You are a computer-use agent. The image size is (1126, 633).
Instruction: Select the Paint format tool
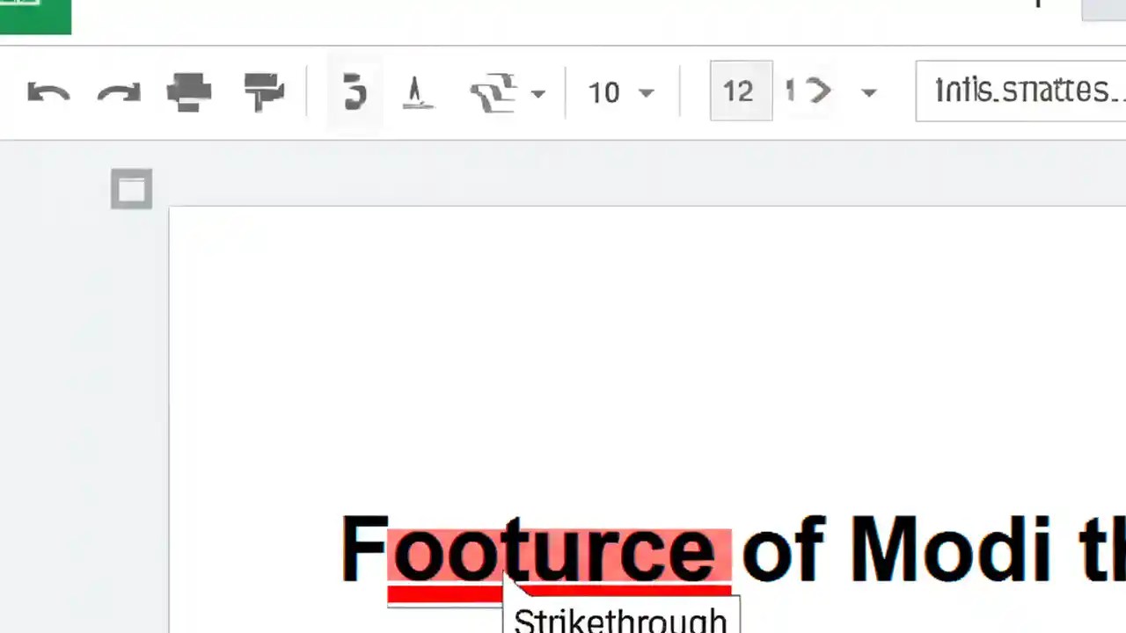pos(264,91)
